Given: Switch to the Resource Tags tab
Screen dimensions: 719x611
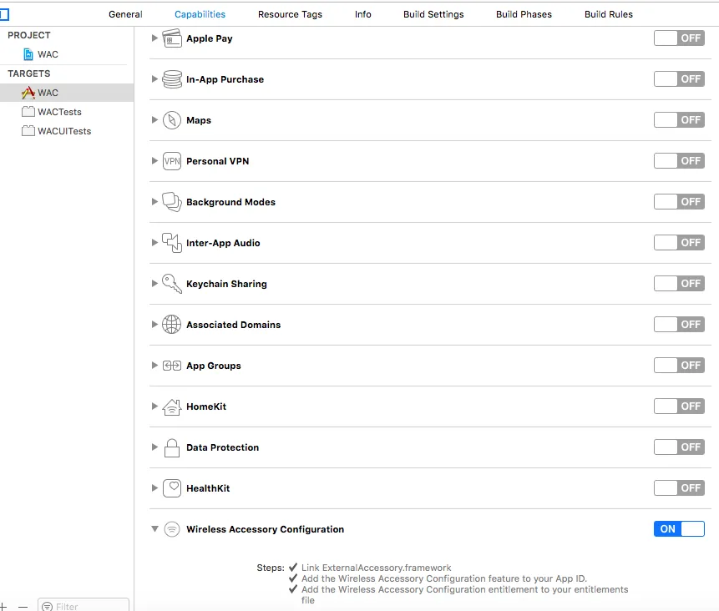Looking at the screenshot, I should (x=290, y=14).
